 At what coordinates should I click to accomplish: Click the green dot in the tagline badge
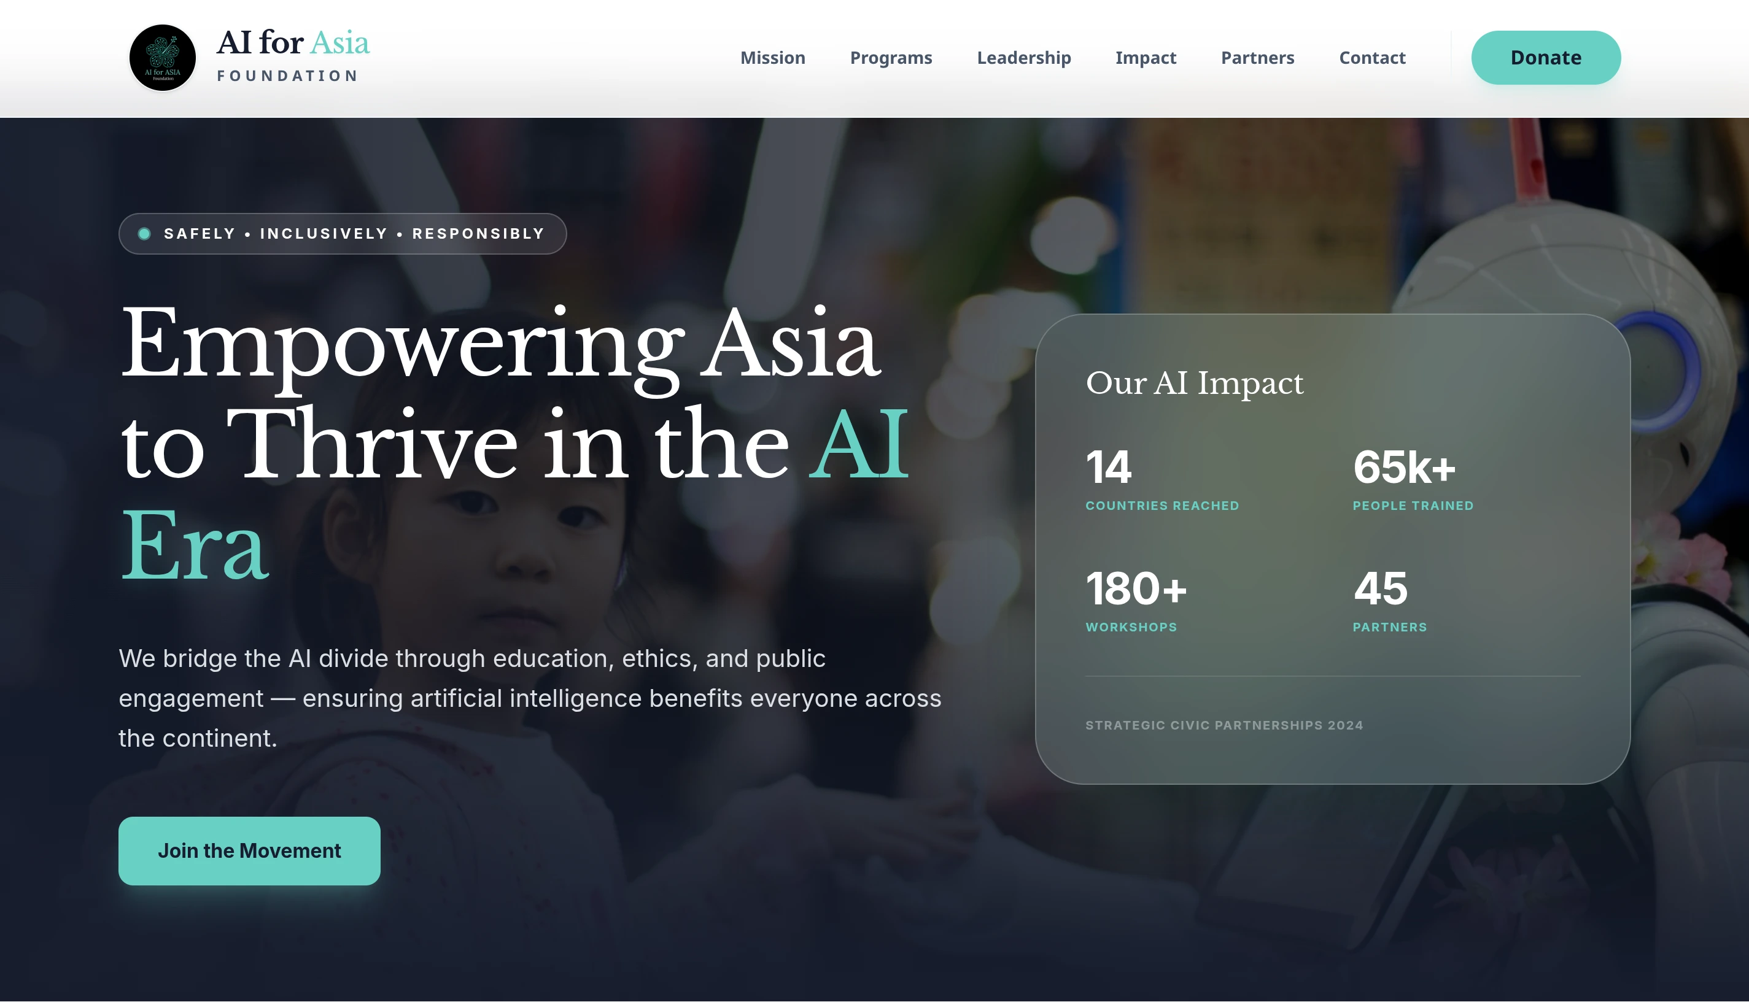pyautogui.click(x=144, y=234)
